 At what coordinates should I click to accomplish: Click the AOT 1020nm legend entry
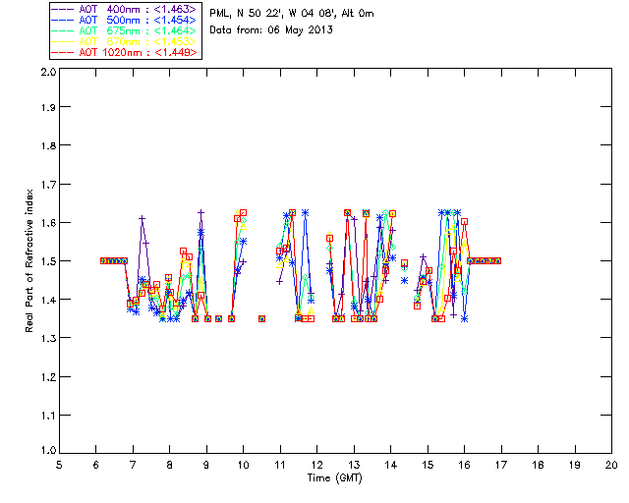click(x=125, y=52)
